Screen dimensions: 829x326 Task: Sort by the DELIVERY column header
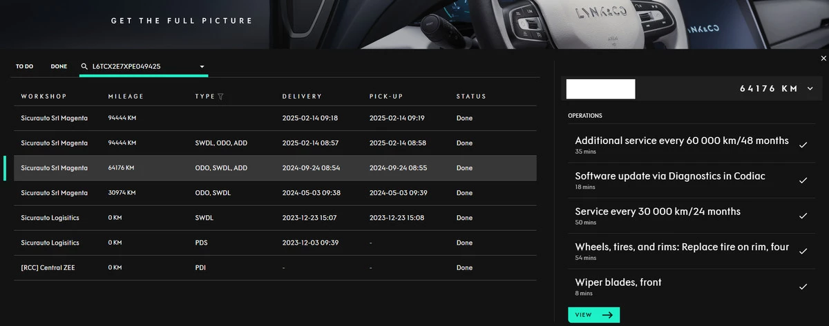coord(302,96)
